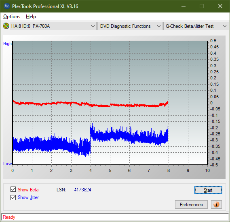Image resolution: width=230 pixels, height=222 pixels.
Task: Open the DVD Diagnostic Functions dropdown
Action: 130,26
